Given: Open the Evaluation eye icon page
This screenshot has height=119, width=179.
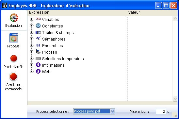Looking at the screenshot, I should 14,18.
